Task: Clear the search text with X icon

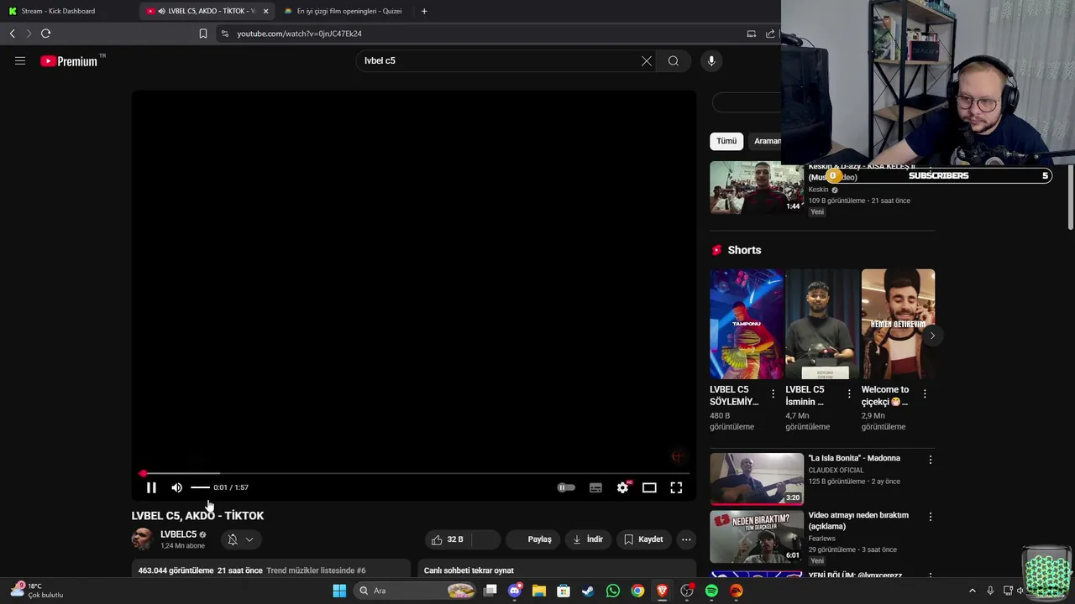Action: coord(647,60)
